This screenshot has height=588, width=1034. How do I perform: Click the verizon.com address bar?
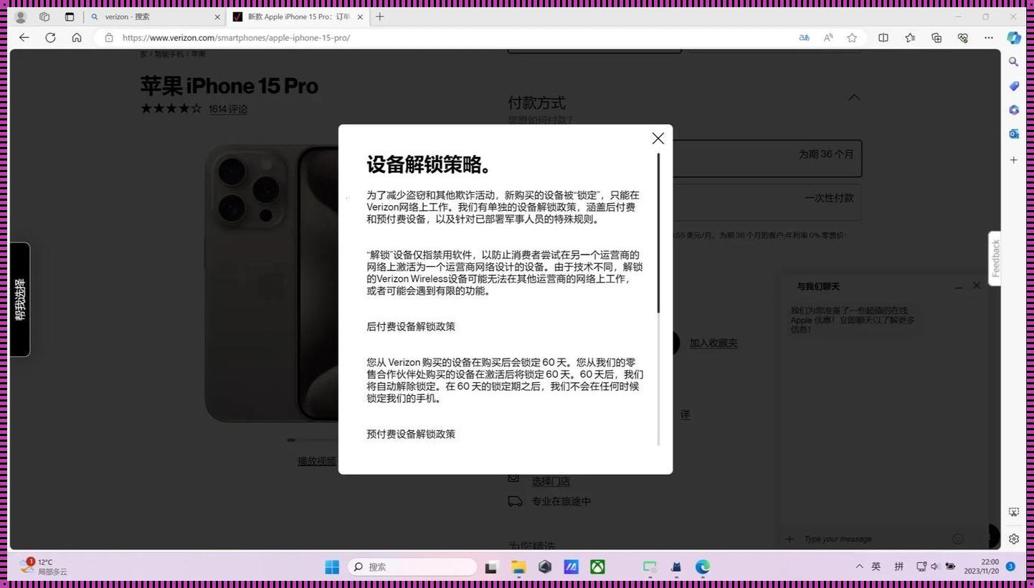452,37
